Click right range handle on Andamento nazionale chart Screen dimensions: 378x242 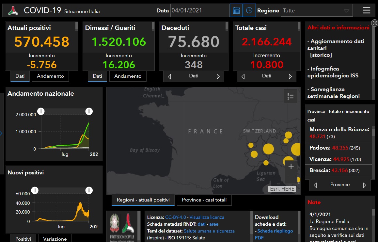89,111
